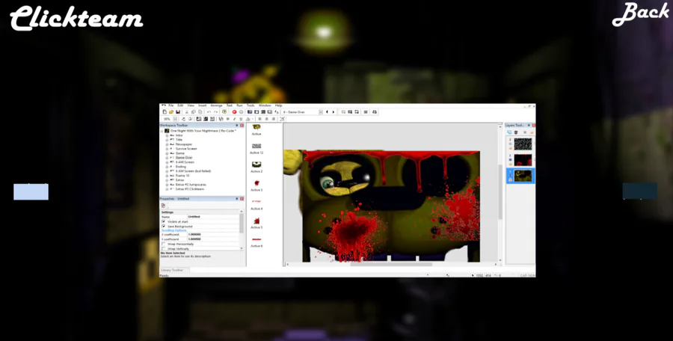The image size is (673, 341).
Task: Open the zoom percentage dropdown
Action: click(x=175, y=119)
